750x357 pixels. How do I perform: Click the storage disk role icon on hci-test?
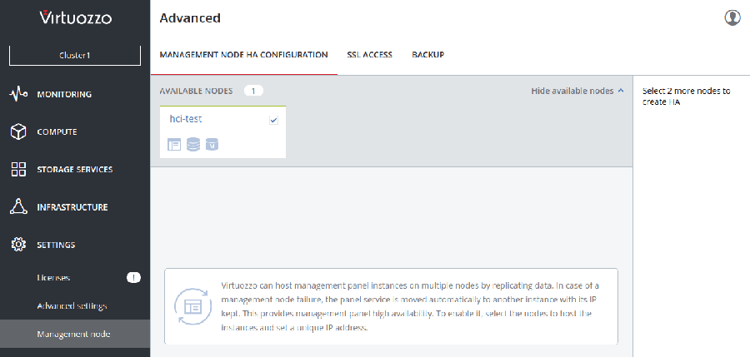(193, 145)
